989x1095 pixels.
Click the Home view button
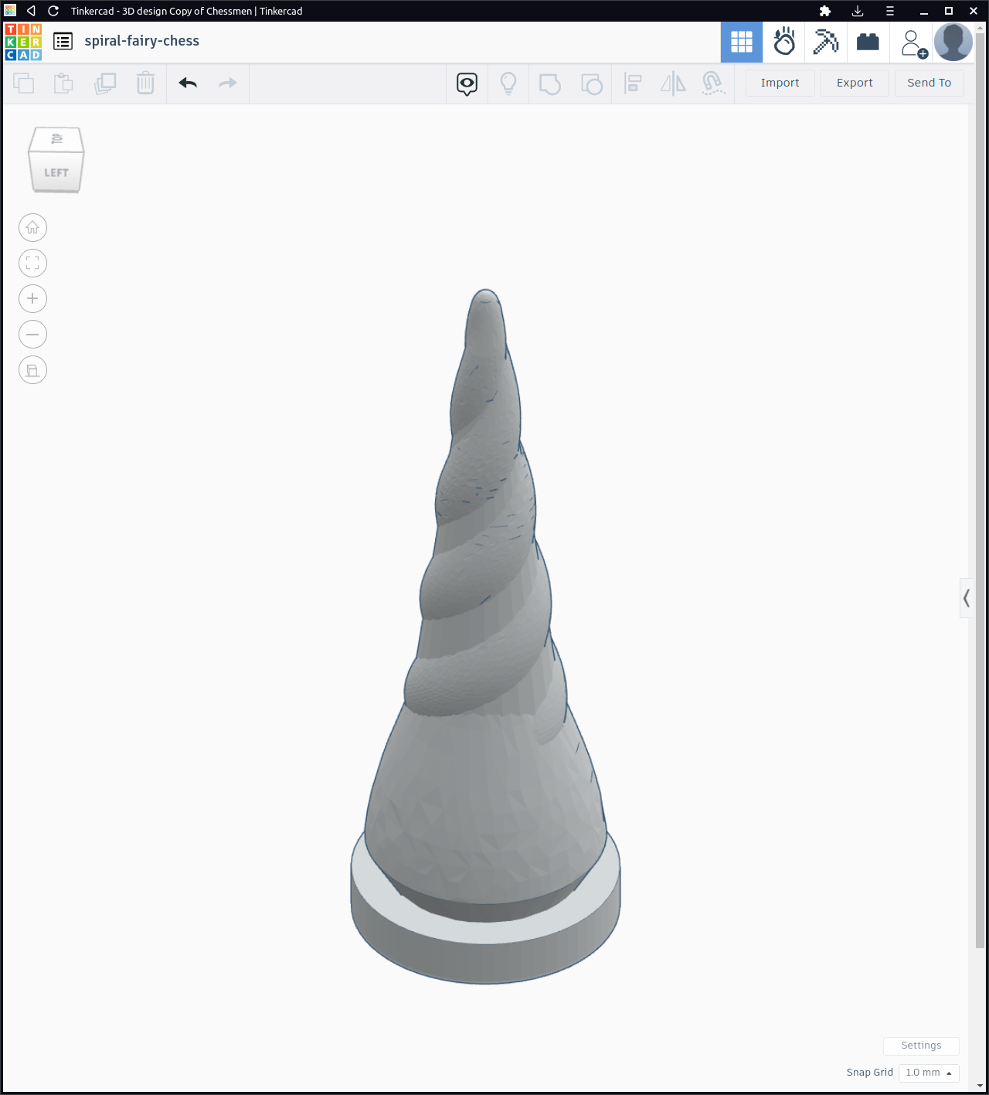[x=32, y=227]
